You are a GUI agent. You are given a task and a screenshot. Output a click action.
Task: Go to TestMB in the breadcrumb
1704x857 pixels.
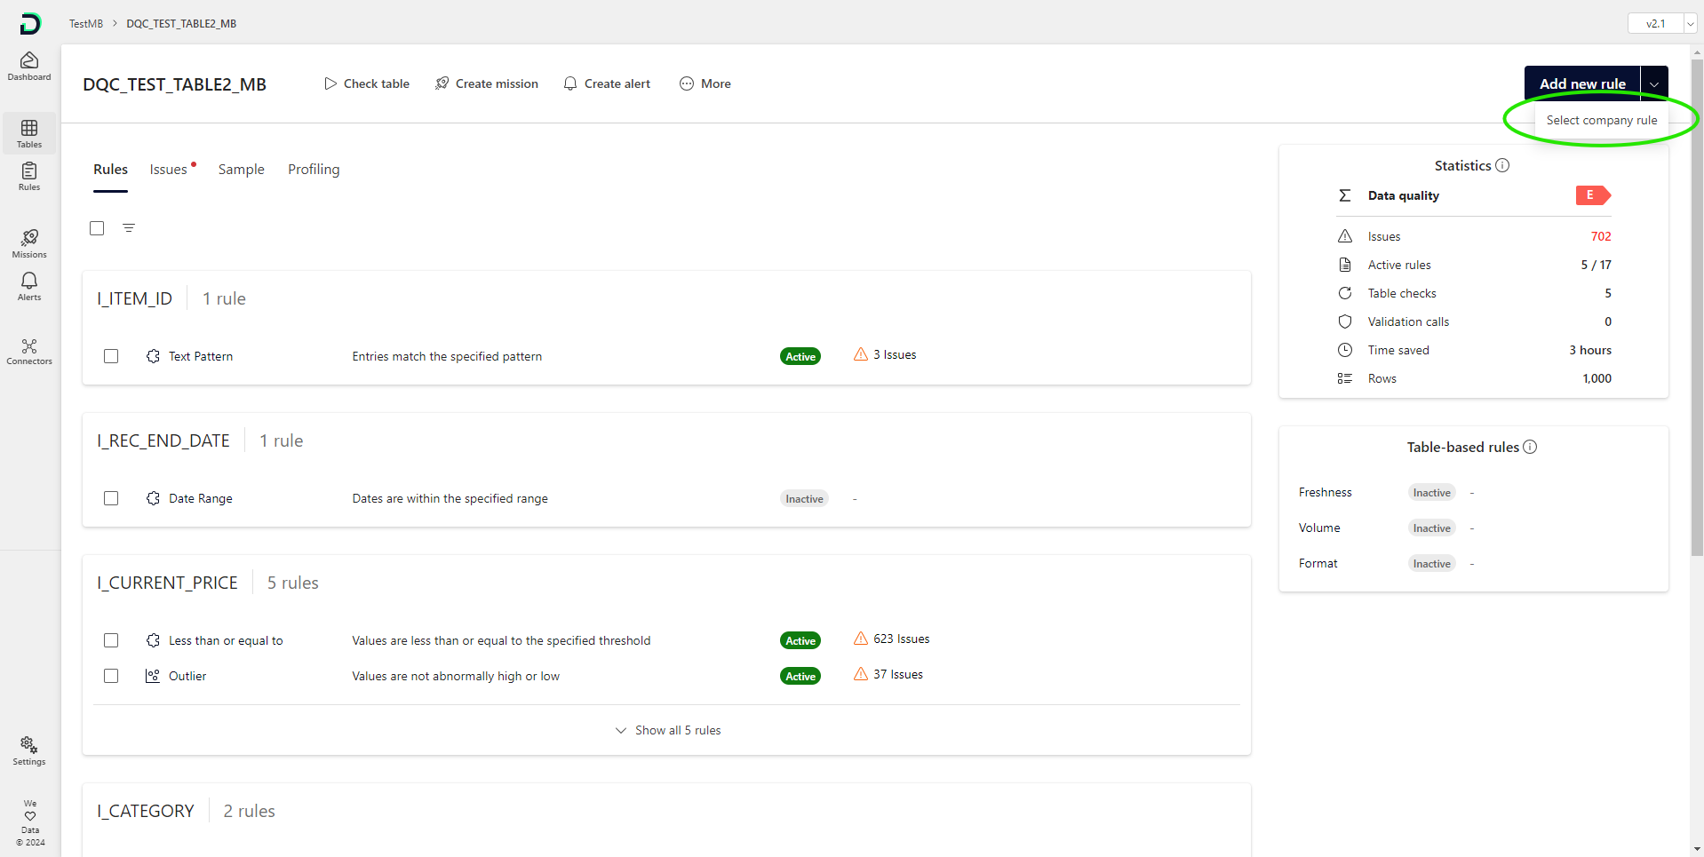(x=86, y=24)
